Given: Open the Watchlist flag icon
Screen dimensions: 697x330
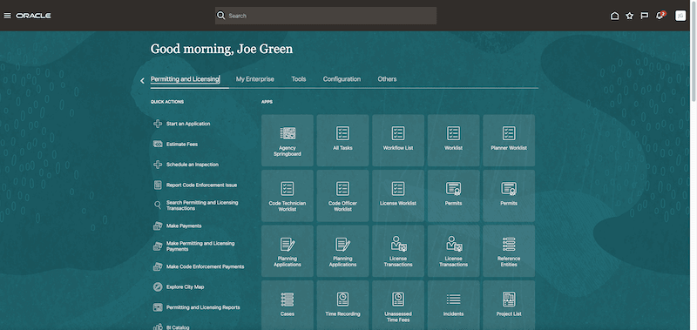Looking at the screenshot, I should [644, 16].
